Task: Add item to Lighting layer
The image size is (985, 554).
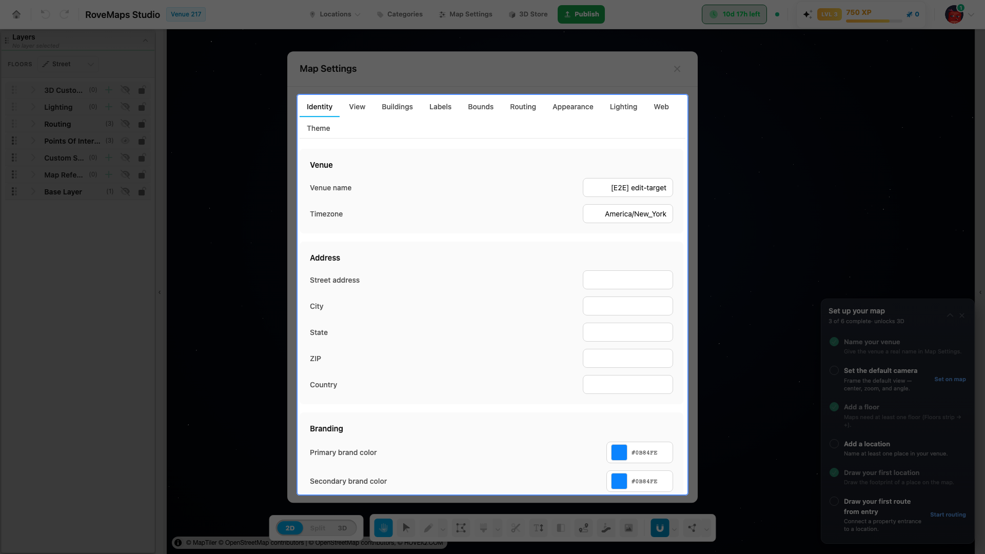Action: pyautogui.click(x=109, y=107)
